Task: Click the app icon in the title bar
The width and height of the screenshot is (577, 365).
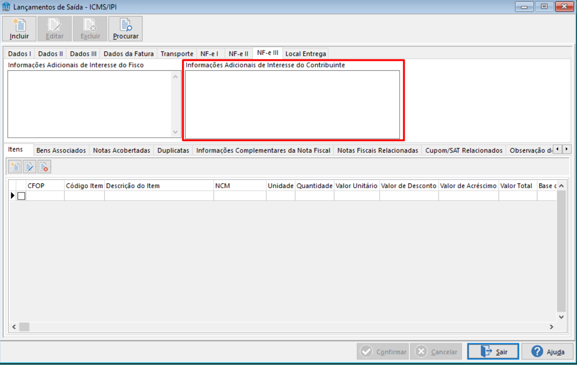Action: pos(6,7)
